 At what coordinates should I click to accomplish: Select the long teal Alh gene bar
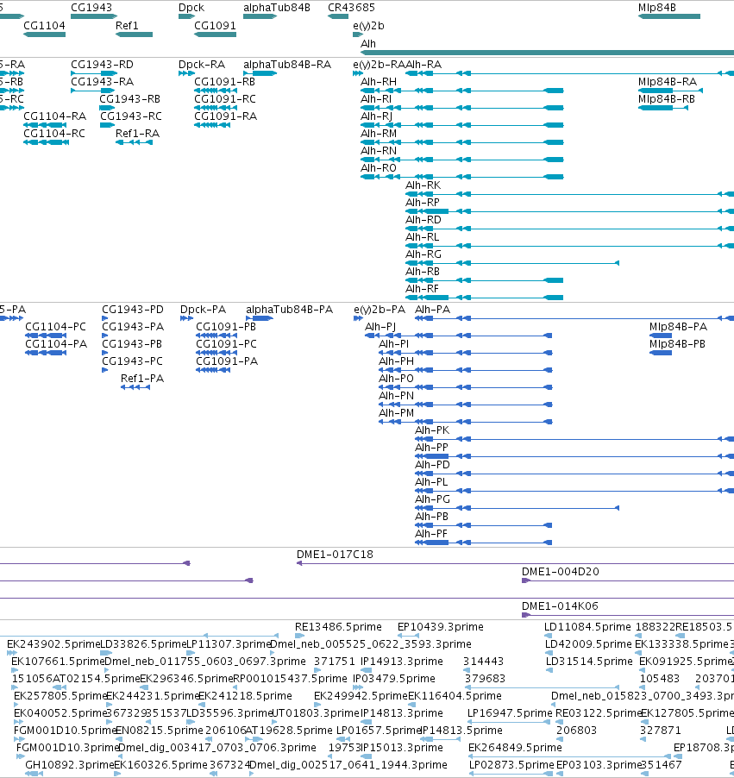(547, 53)
